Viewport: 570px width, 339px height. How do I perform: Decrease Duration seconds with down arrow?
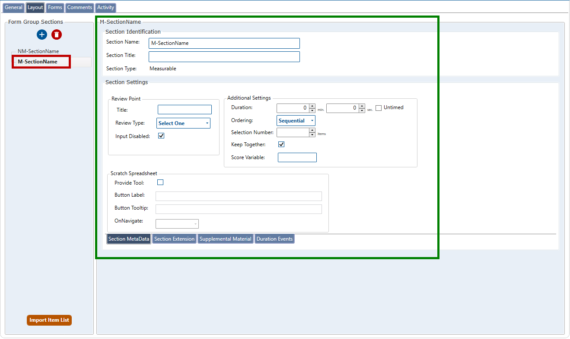click(362, 111)
